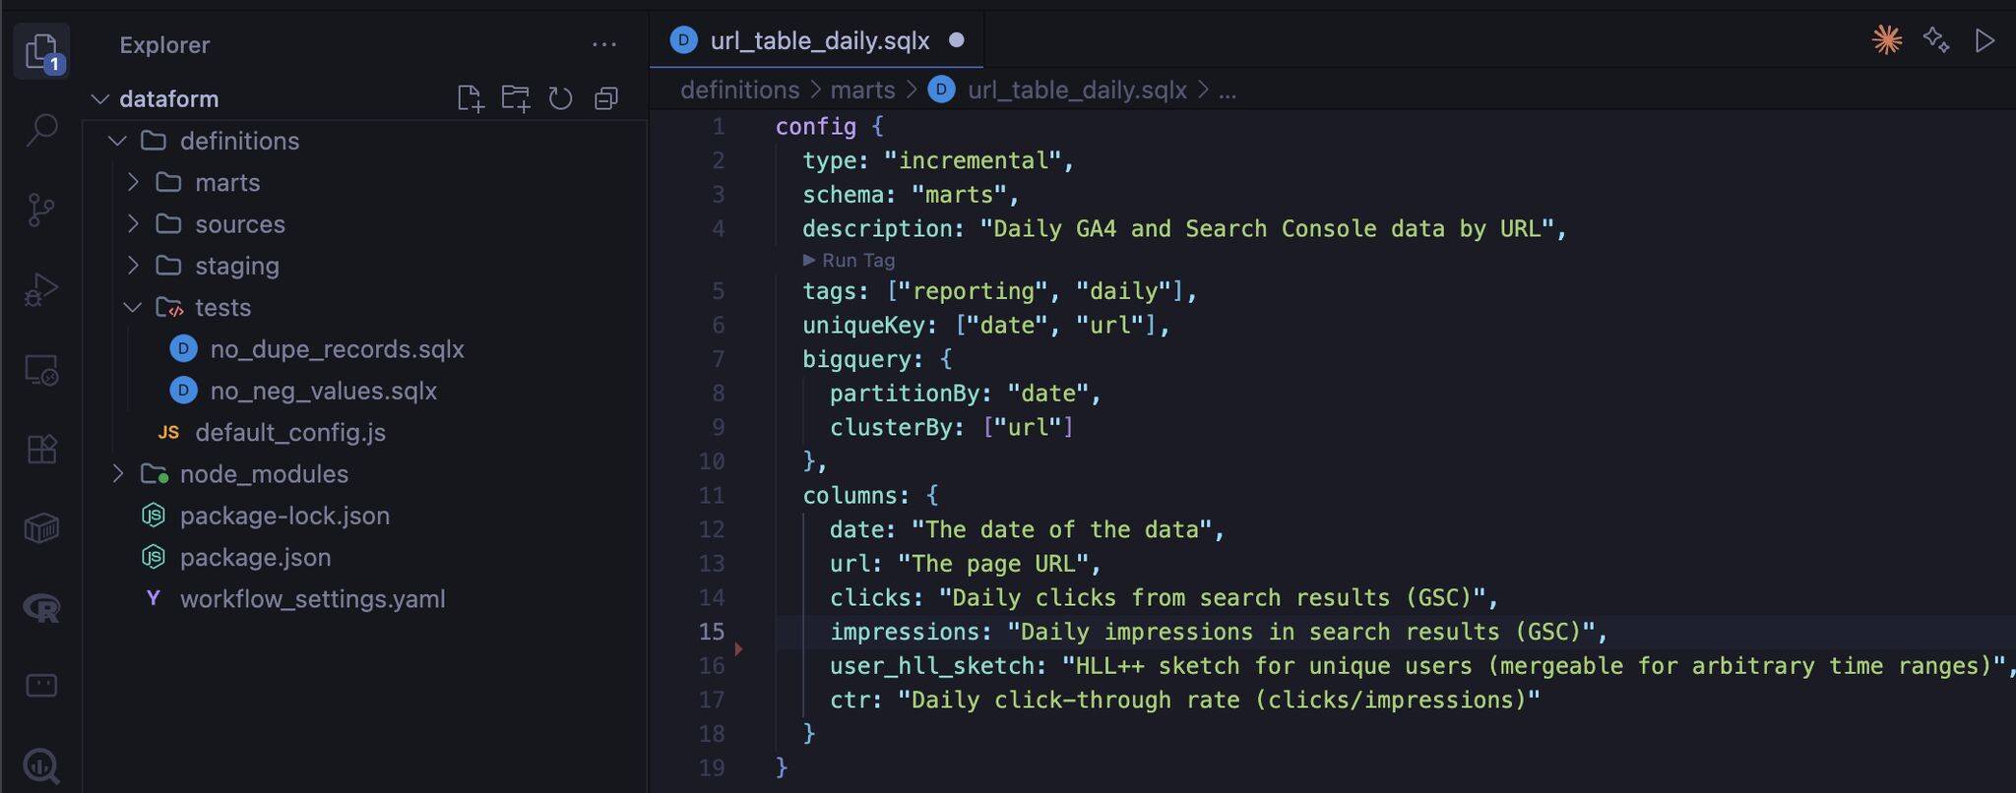
Task: Refresh the Explorer file tree
Action: coord(561,98)
